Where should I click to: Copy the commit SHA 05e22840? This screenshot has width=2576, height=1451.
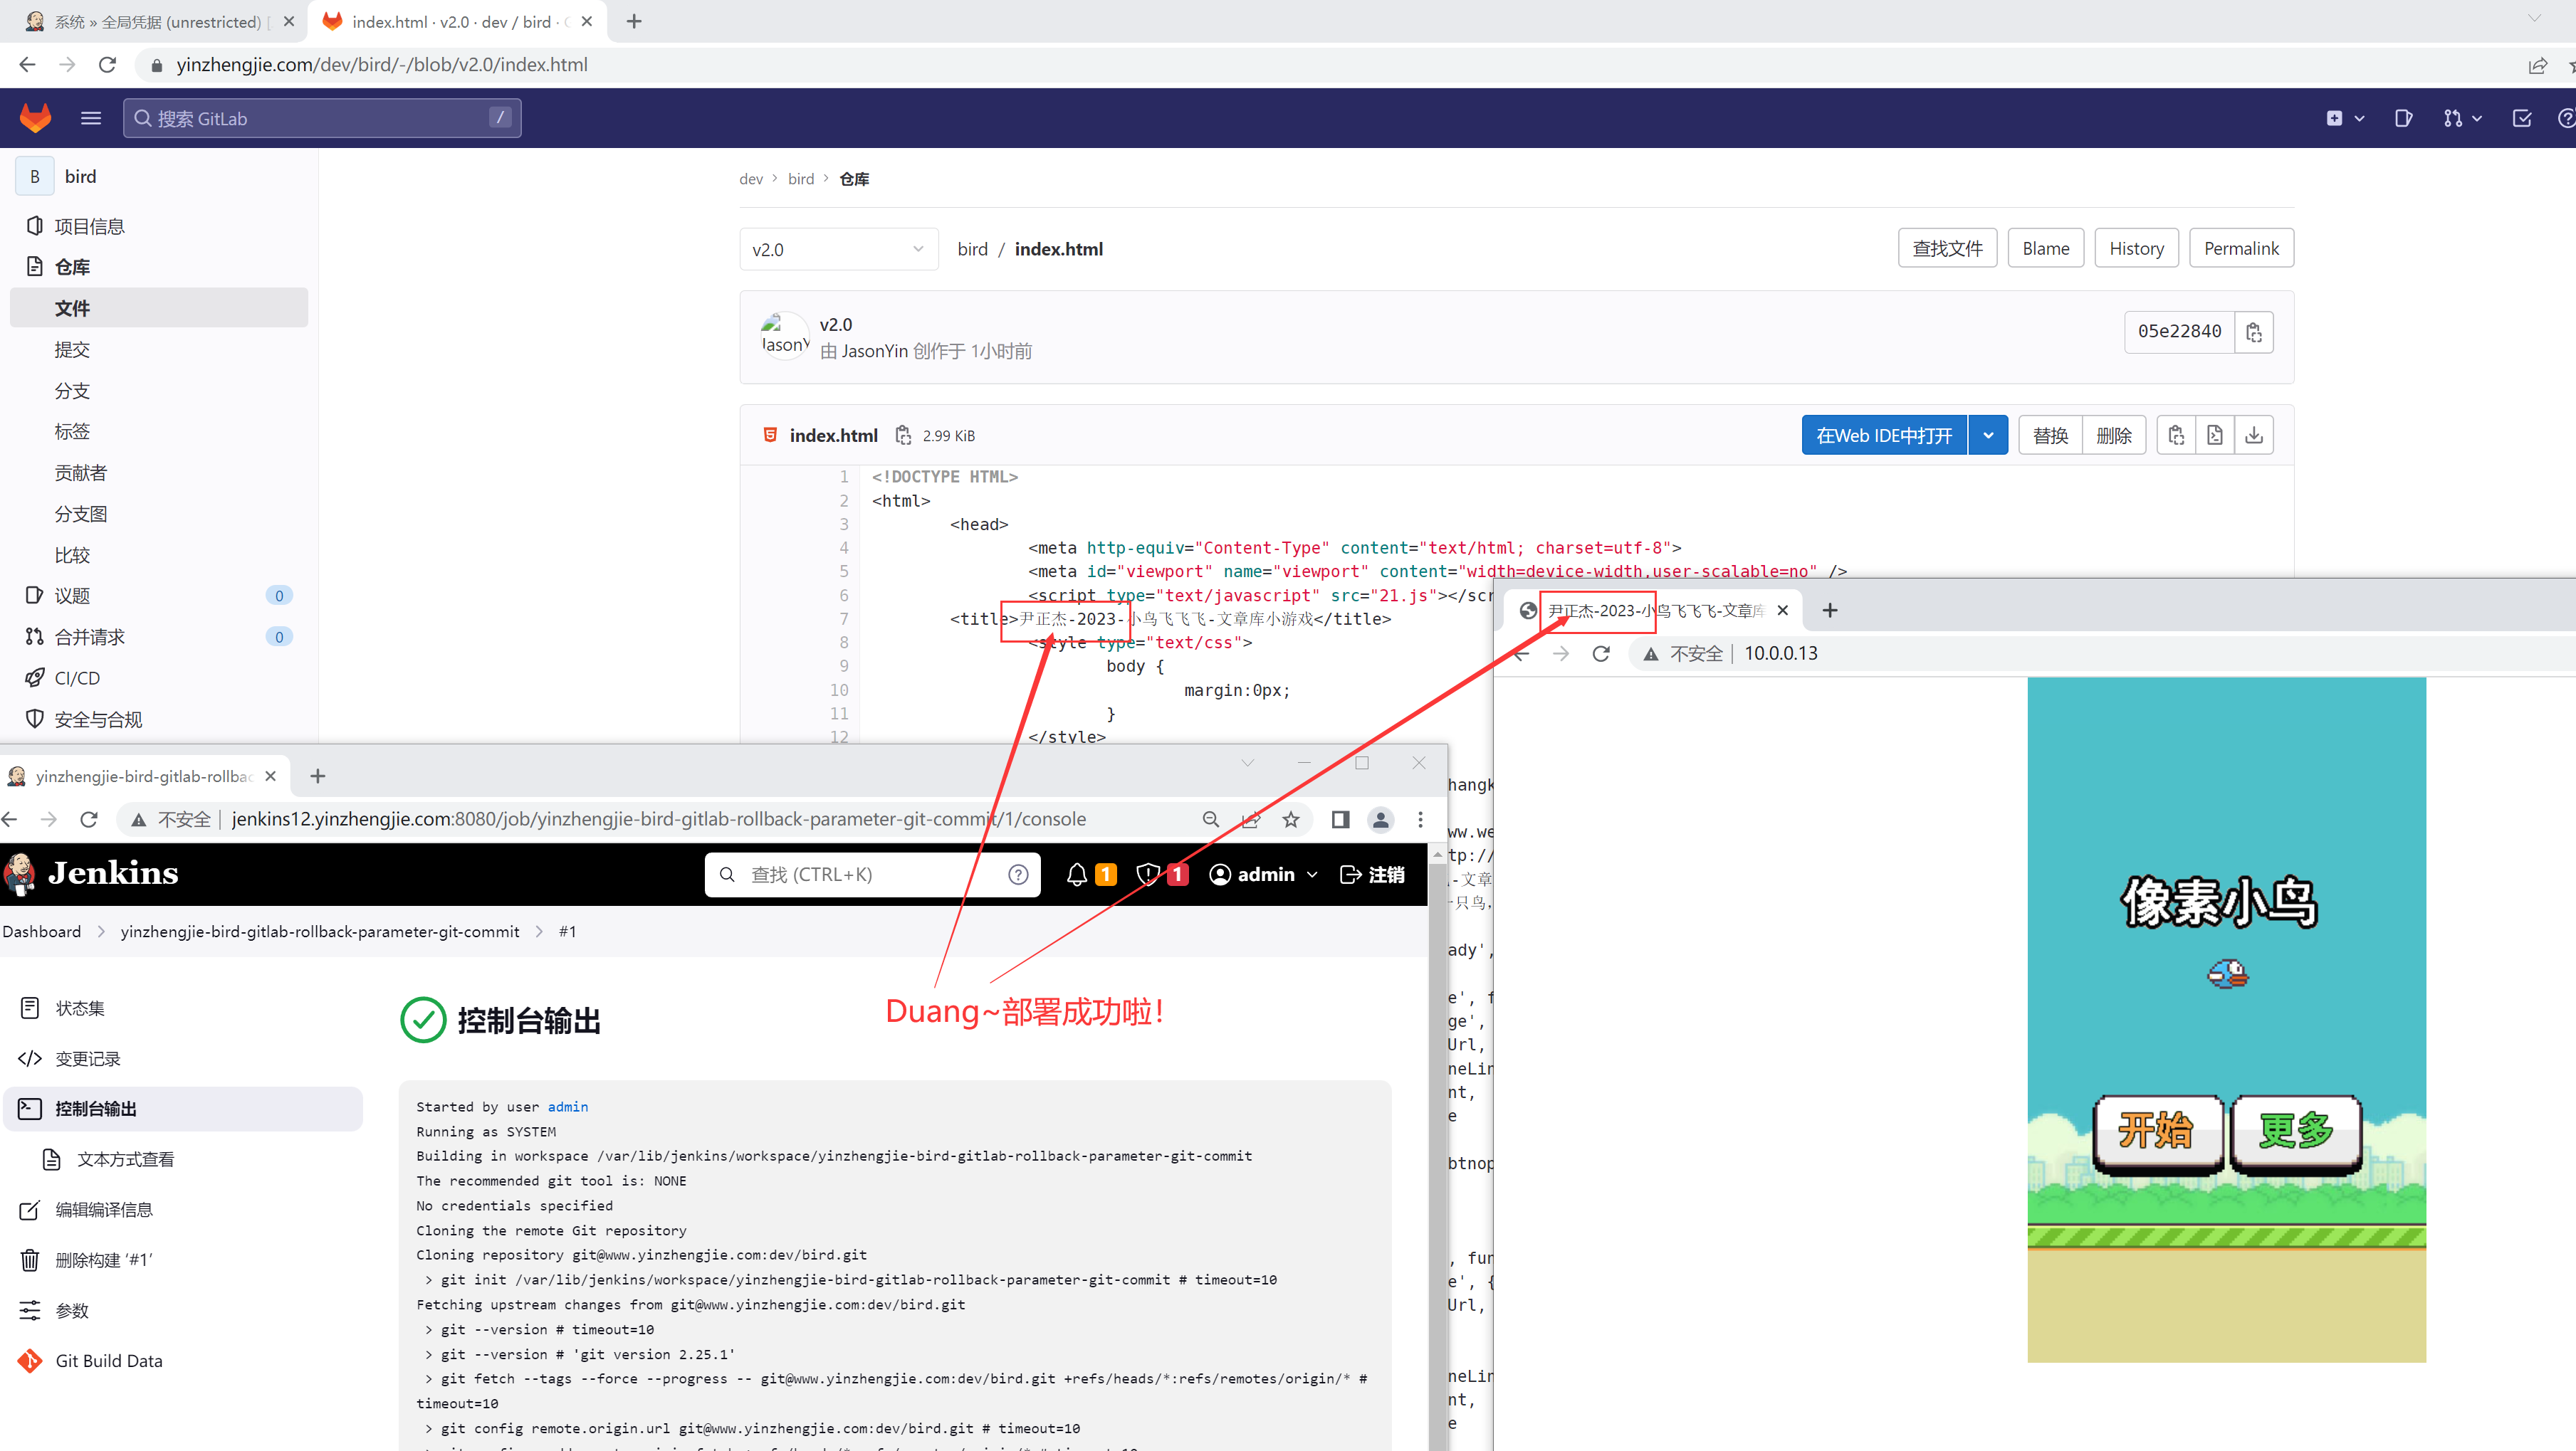pos(2254,333)
